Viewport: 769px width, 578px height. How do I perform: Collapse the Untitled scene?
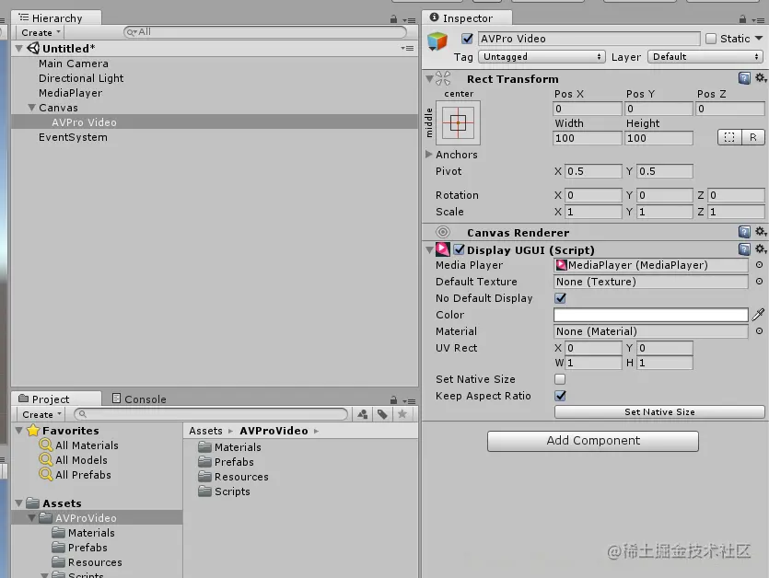[x=19, y=48]
